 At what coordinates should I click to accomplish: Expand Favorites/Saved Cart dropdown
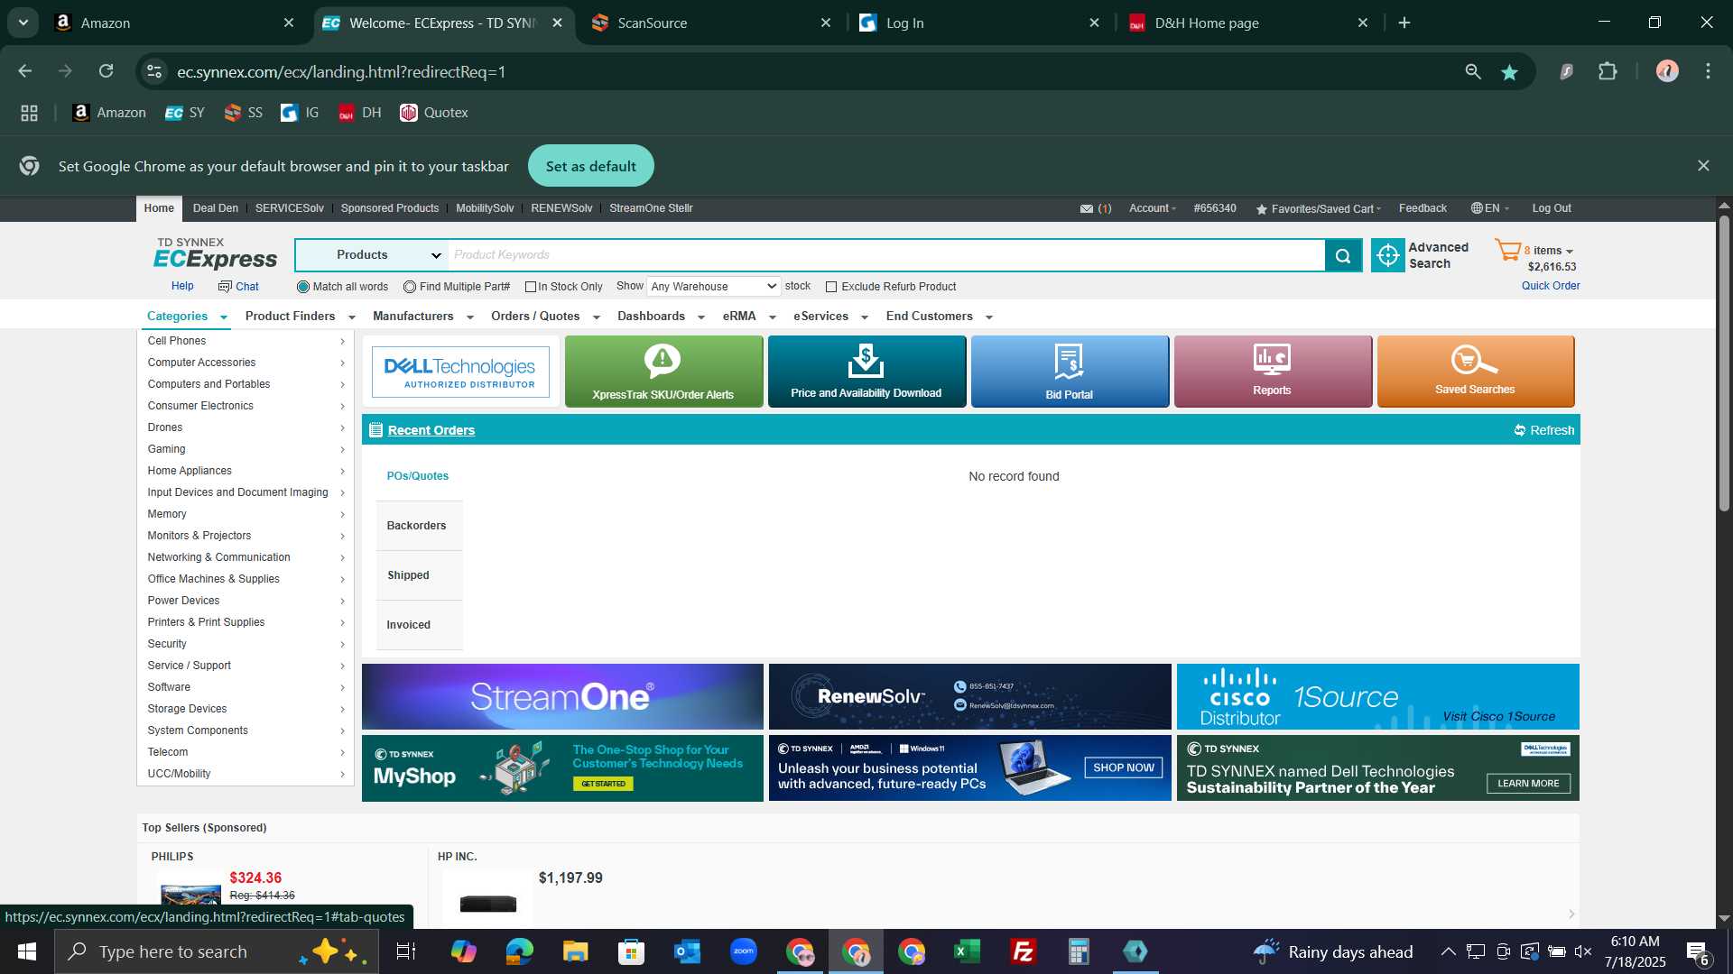click(x=1318, y=208)
